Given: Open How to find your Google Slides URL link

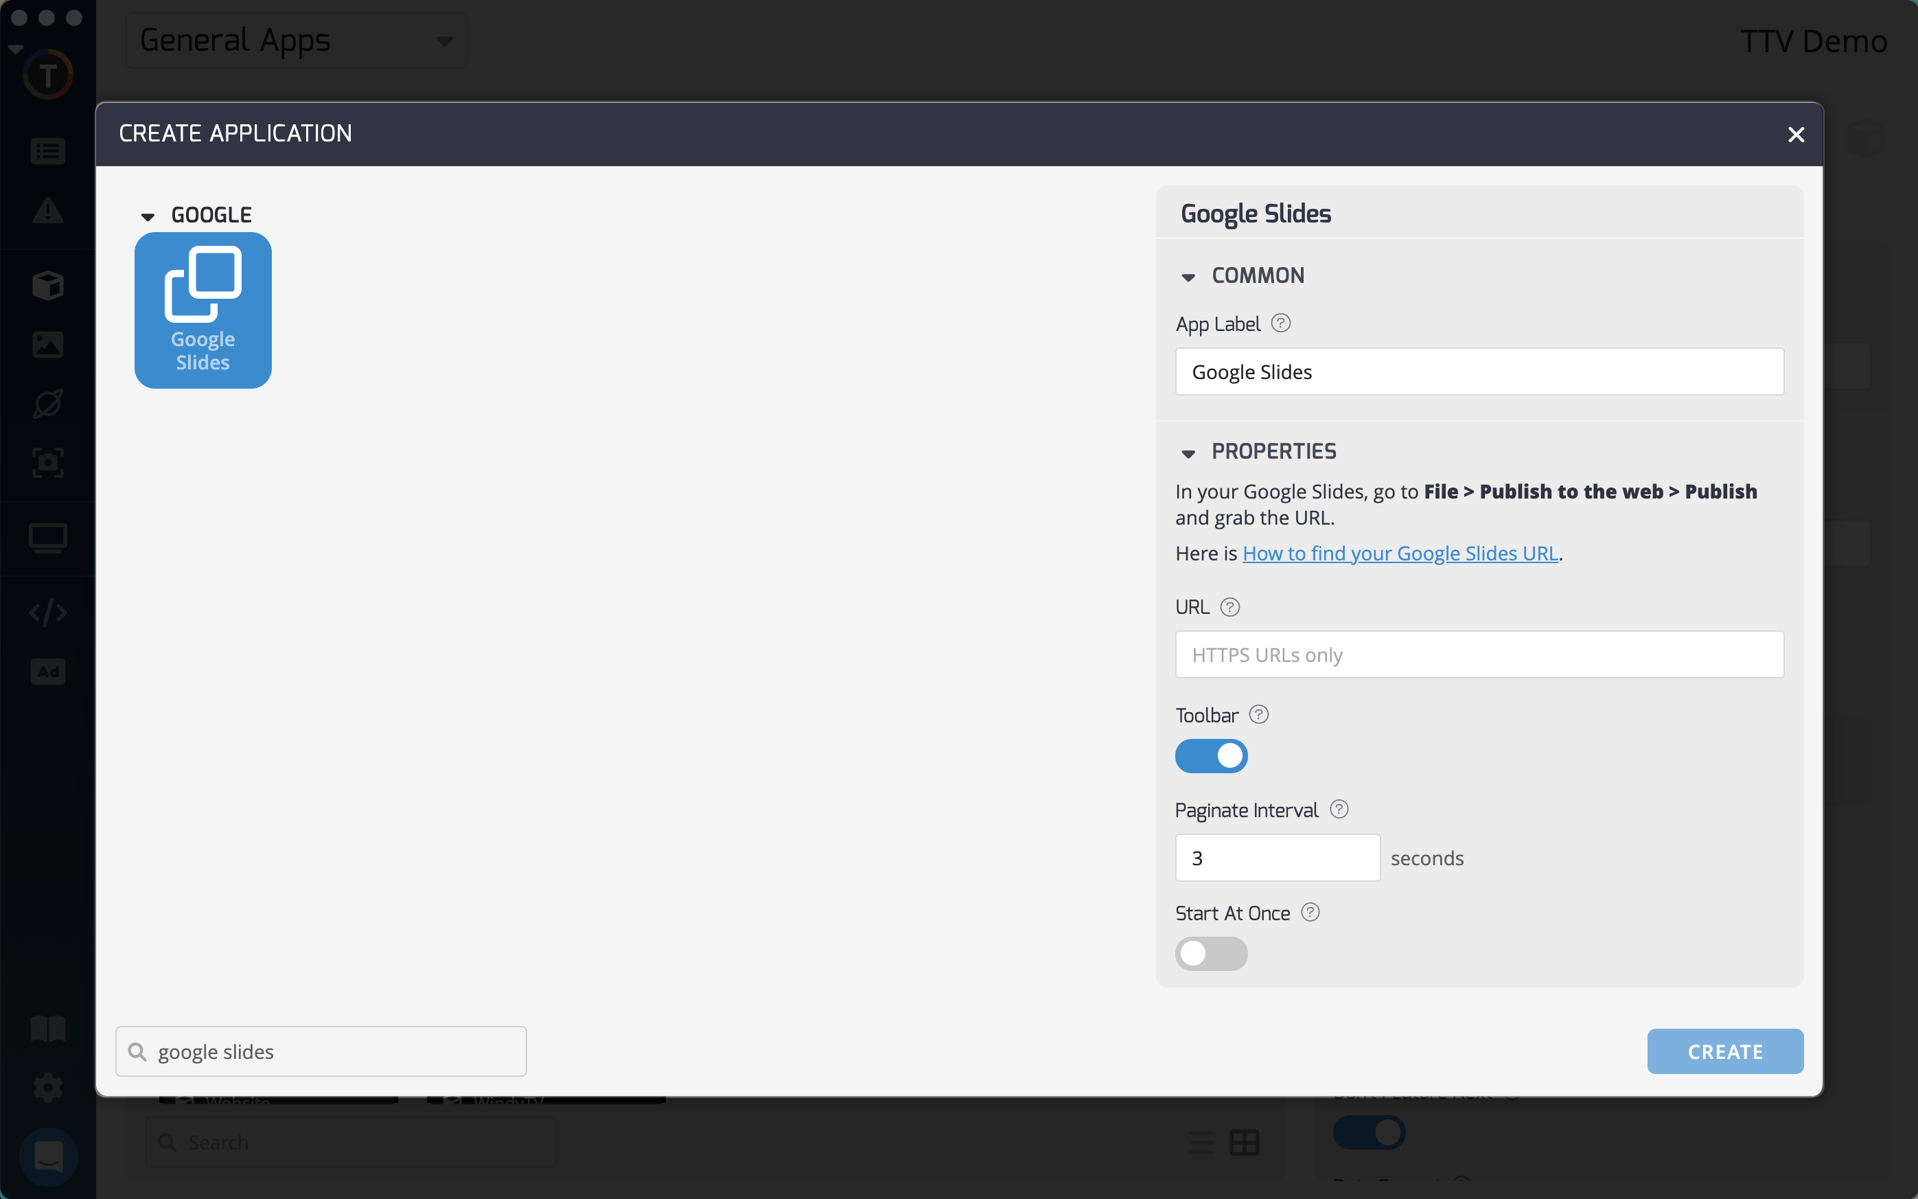Looking at the screenshot, I should click(1400, 553).
